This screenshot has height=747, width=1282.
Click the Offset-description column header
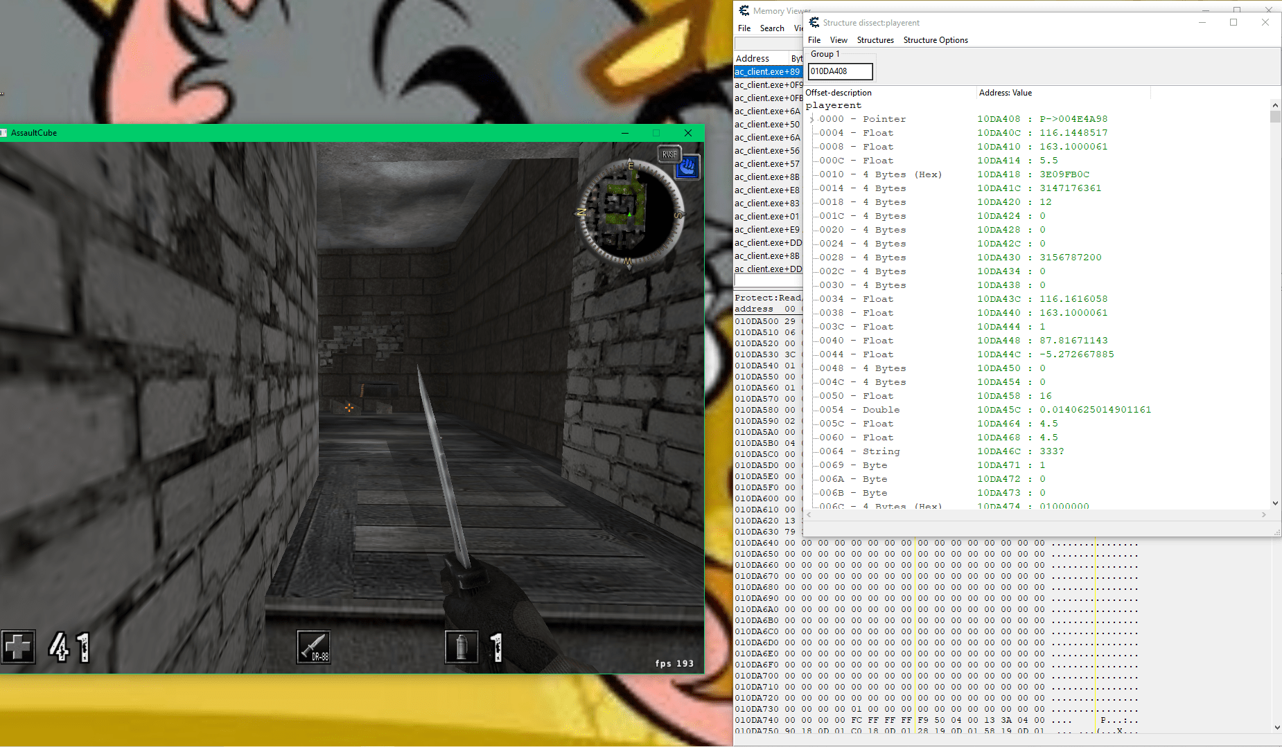(890, 93)
